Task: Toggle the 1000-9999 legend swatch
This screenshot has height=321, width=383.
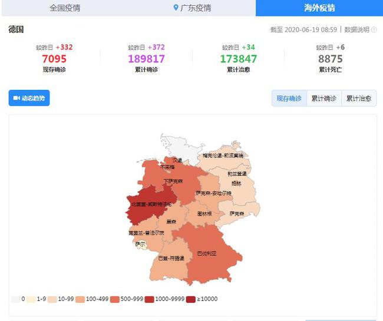Action: click(149, 299)
